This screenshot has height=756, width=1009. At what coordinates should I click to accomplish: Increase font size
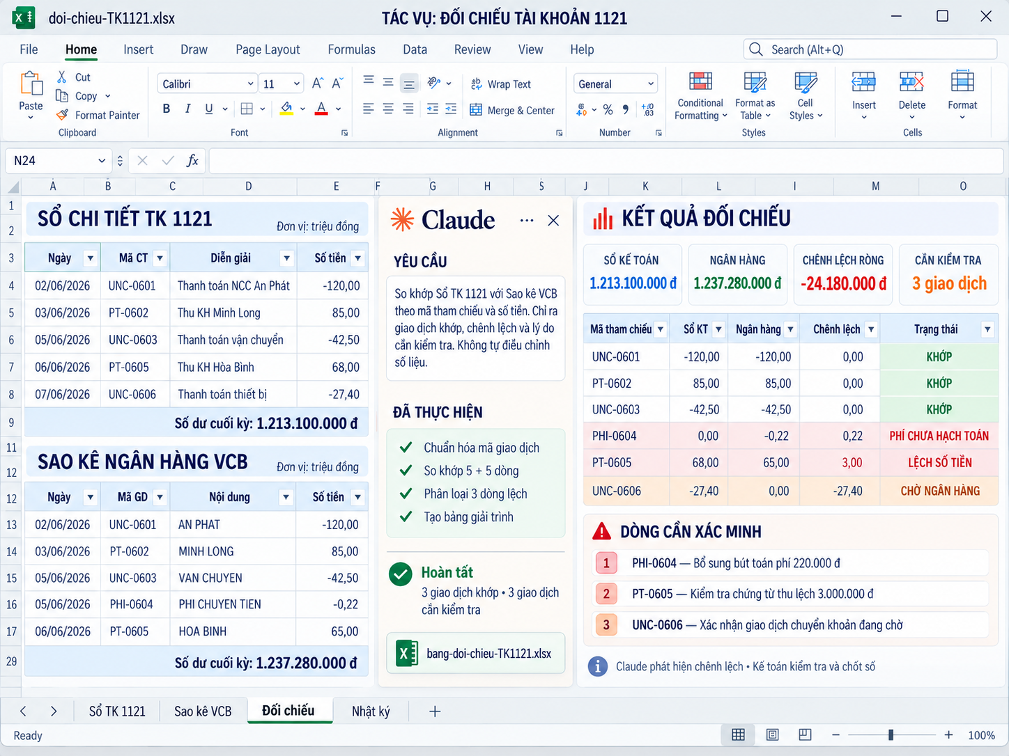pos(318,84)
